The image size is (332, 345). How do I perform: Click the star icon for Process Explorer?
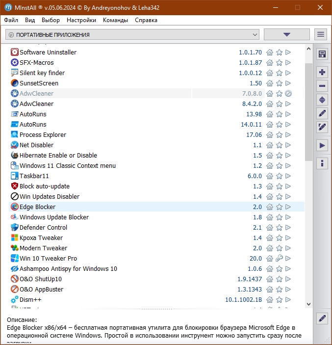[279, 134]
